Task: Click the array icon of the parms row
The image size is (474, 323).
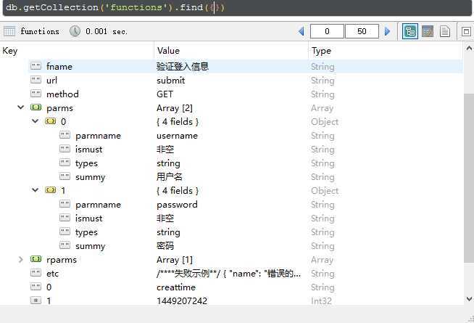Action: 36,107
